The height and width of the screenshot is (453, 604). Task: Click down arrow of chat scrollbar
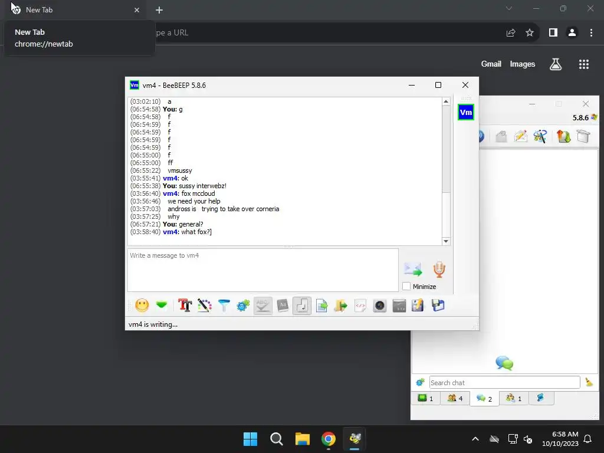click(x=446, y=241)
